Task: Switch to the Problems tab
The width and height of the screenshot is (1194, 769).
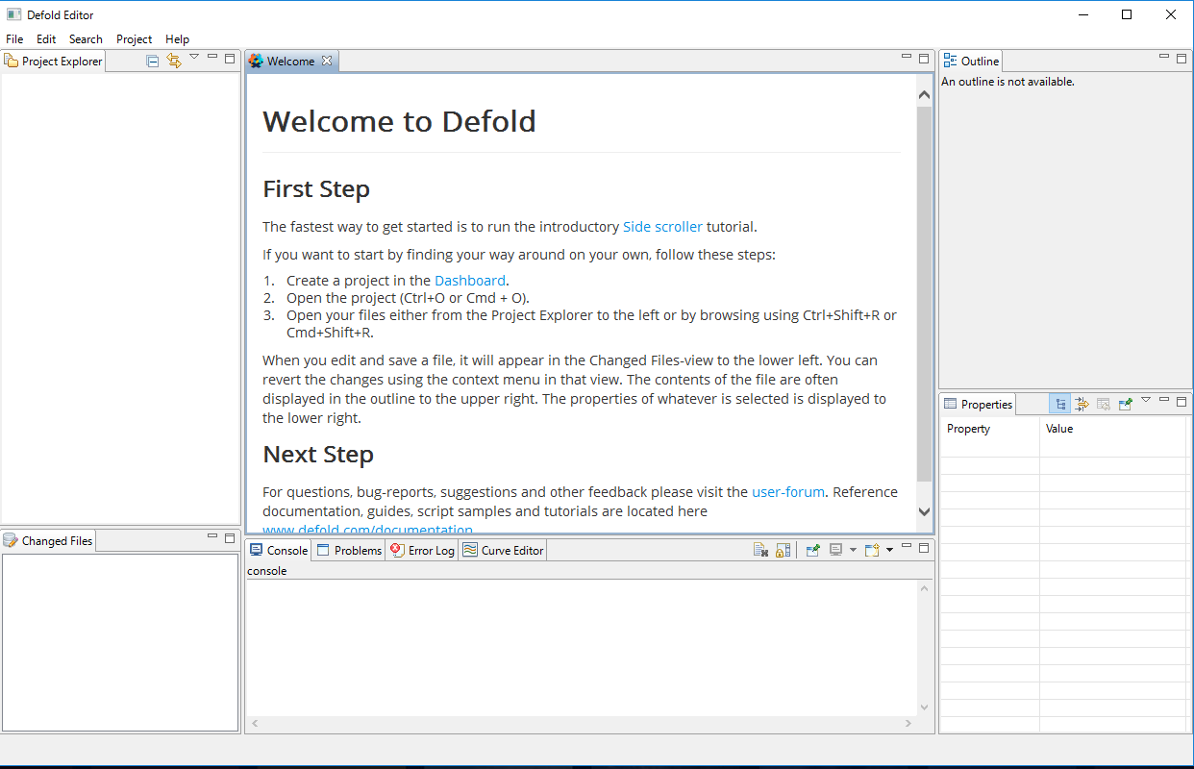Action: (349, 550)
